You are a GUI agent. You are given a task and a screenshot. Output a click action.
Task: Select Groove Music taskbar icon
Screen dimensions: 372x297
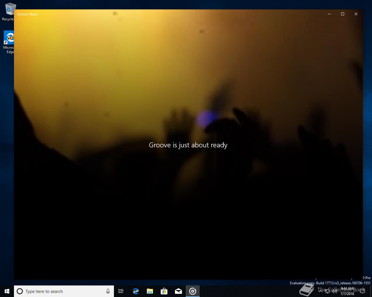tap(193, 291)
